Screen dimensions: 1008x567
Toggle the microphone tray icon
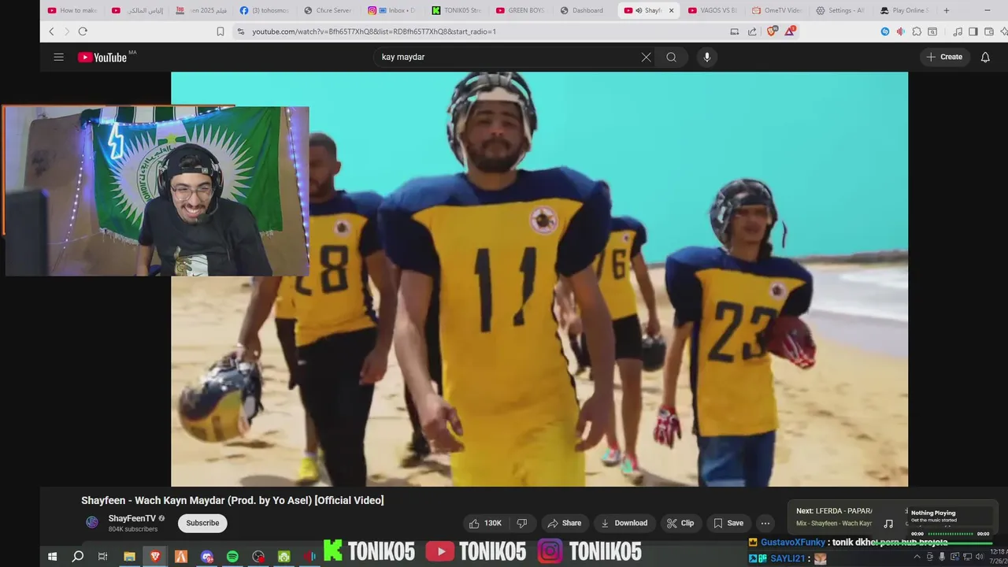pyautogui.click(x=942, y=556)
